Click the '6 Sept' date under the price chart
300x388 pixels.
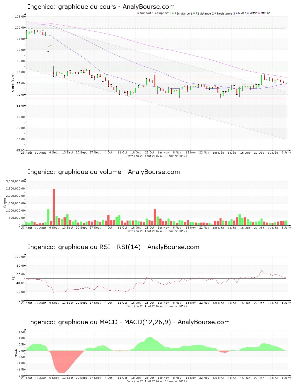[x=54, y=152]
